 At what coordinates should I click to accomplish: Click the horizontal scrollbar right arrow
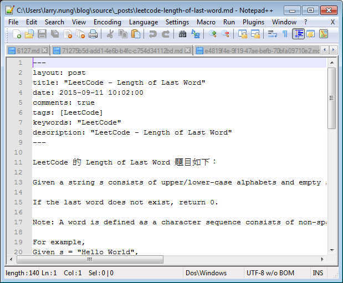click(x=322, y=259)
